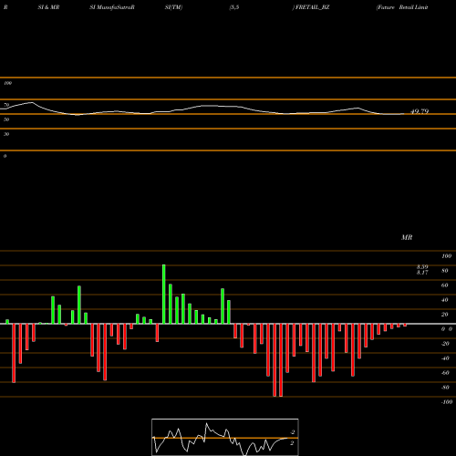Select the 'SI(TM)' title label
The height and width of the screenshot is (456, 456).
(x=173, y=7)
